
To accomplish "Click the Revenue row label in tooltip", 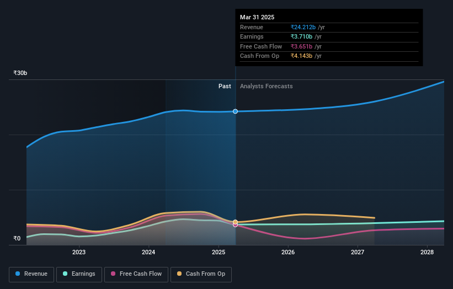I will [x=252, y=27].
